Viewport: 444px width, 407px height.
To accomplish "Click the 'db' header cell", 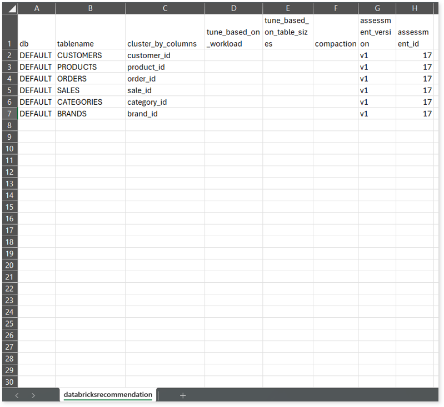I will pyautogui.click(x=37, y=32).
